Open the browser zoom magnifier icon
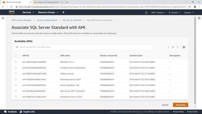202x114 pixels. pyautogui.click(x=190, y=7)
